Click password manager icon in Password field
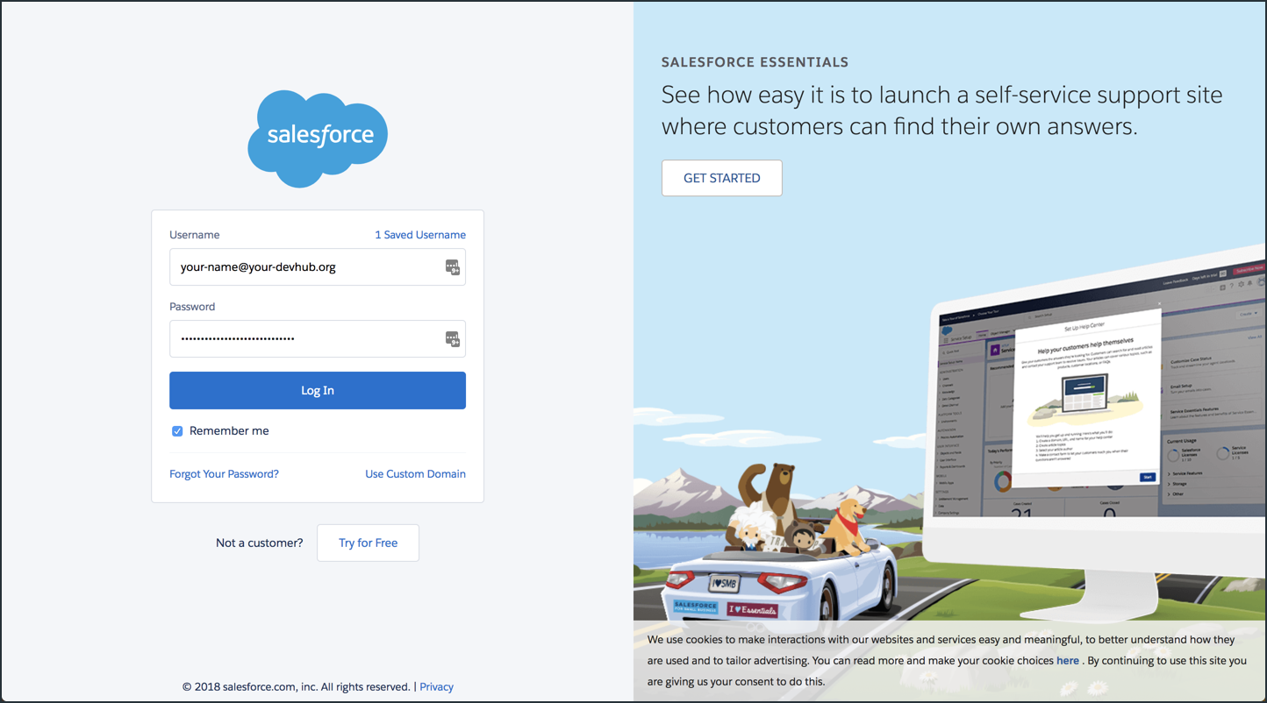The image size is (1267, 703). (452, 339)
